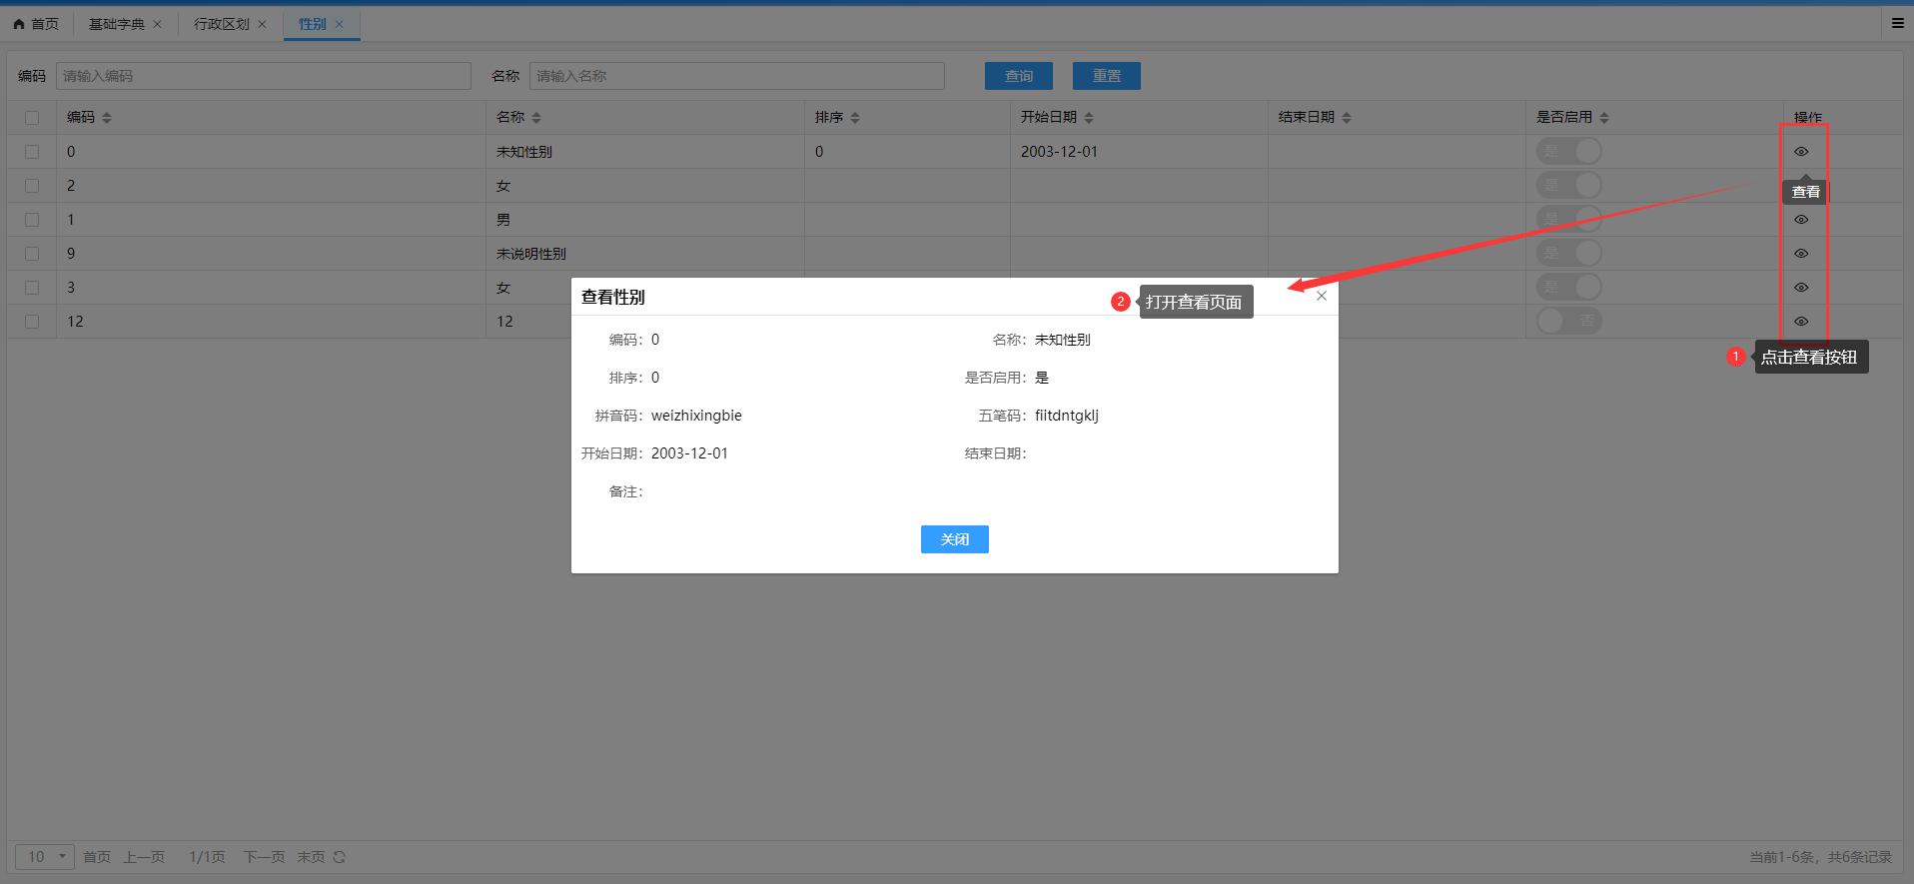Toggle the enabled switch for 未知性别 row
The image size is (1914, 884).
tap(1568, 152)
